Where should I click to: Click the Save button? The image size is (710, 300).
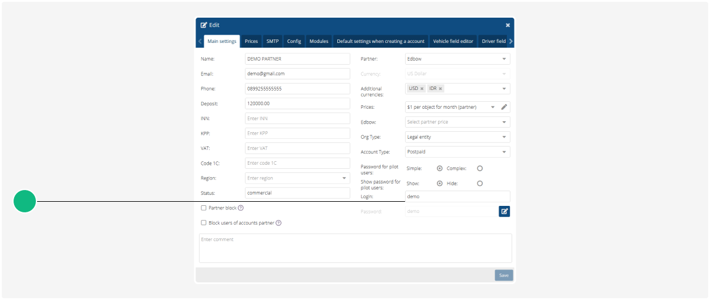pos(504,275)
